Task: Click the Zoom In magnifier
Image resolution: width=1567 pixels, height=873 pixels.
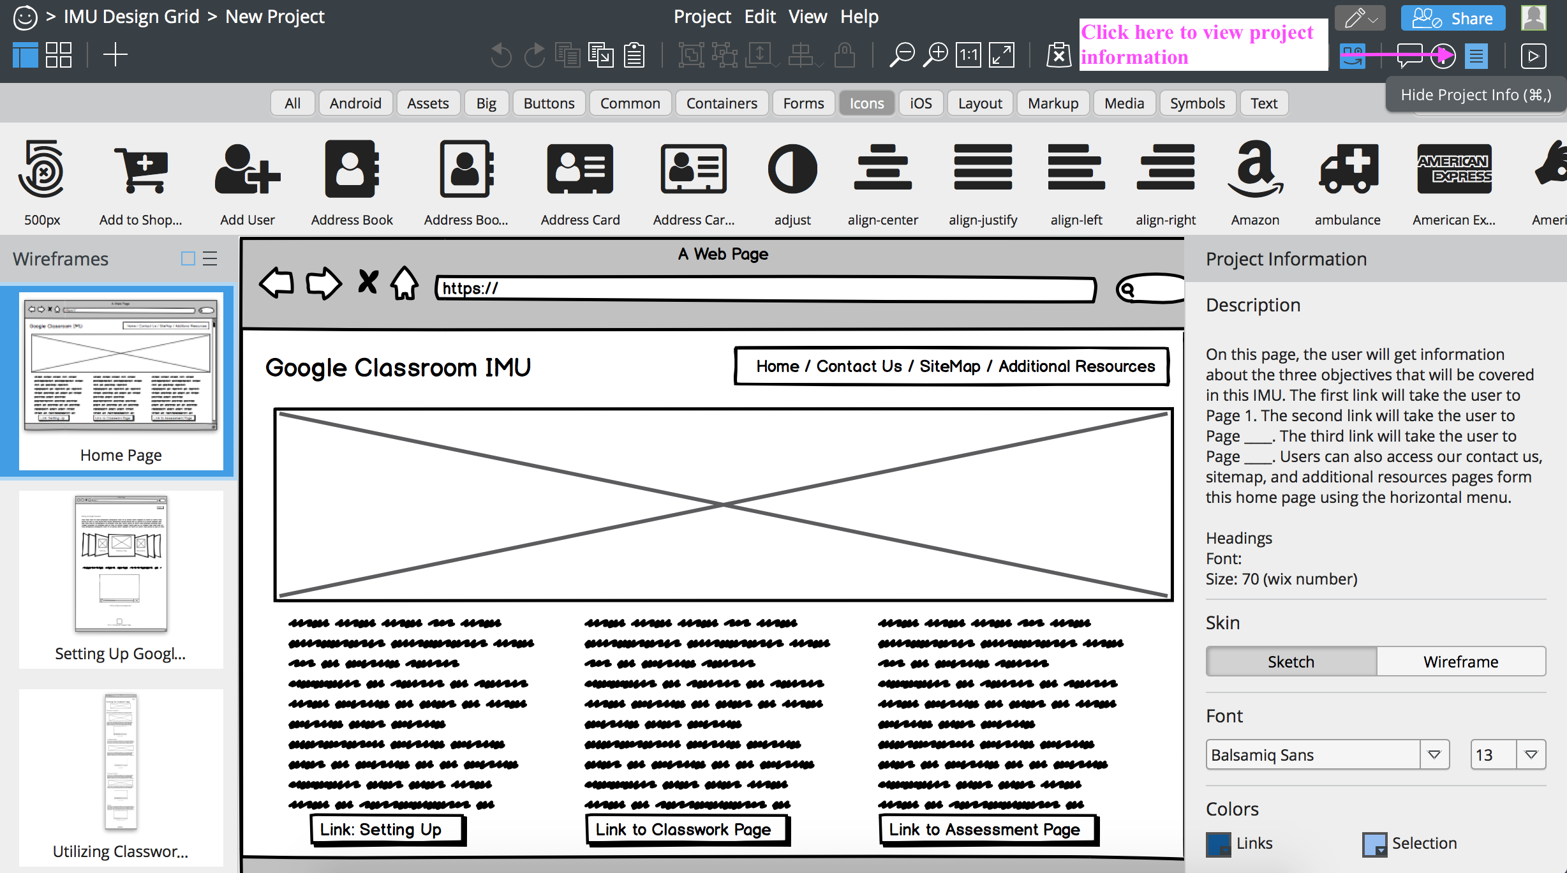Action: (x=935, y=56)
